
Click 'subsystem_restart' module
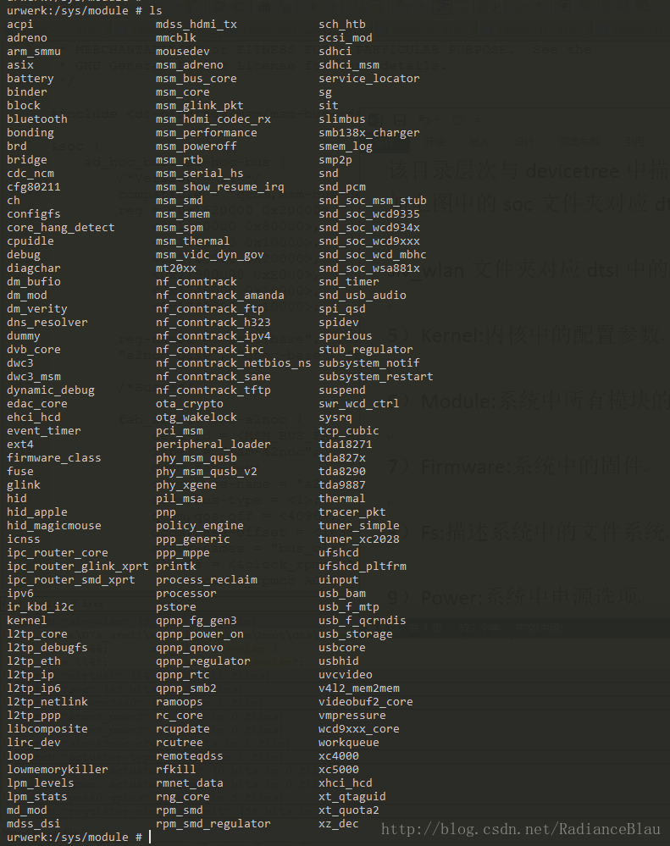point(376,376)
